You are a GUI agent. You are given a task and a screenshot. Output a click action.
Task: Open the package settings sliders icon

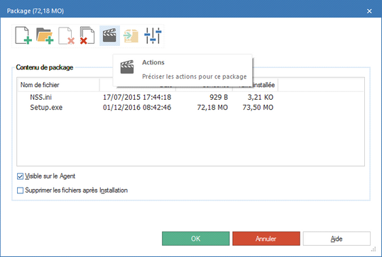(x=153, y=35)
